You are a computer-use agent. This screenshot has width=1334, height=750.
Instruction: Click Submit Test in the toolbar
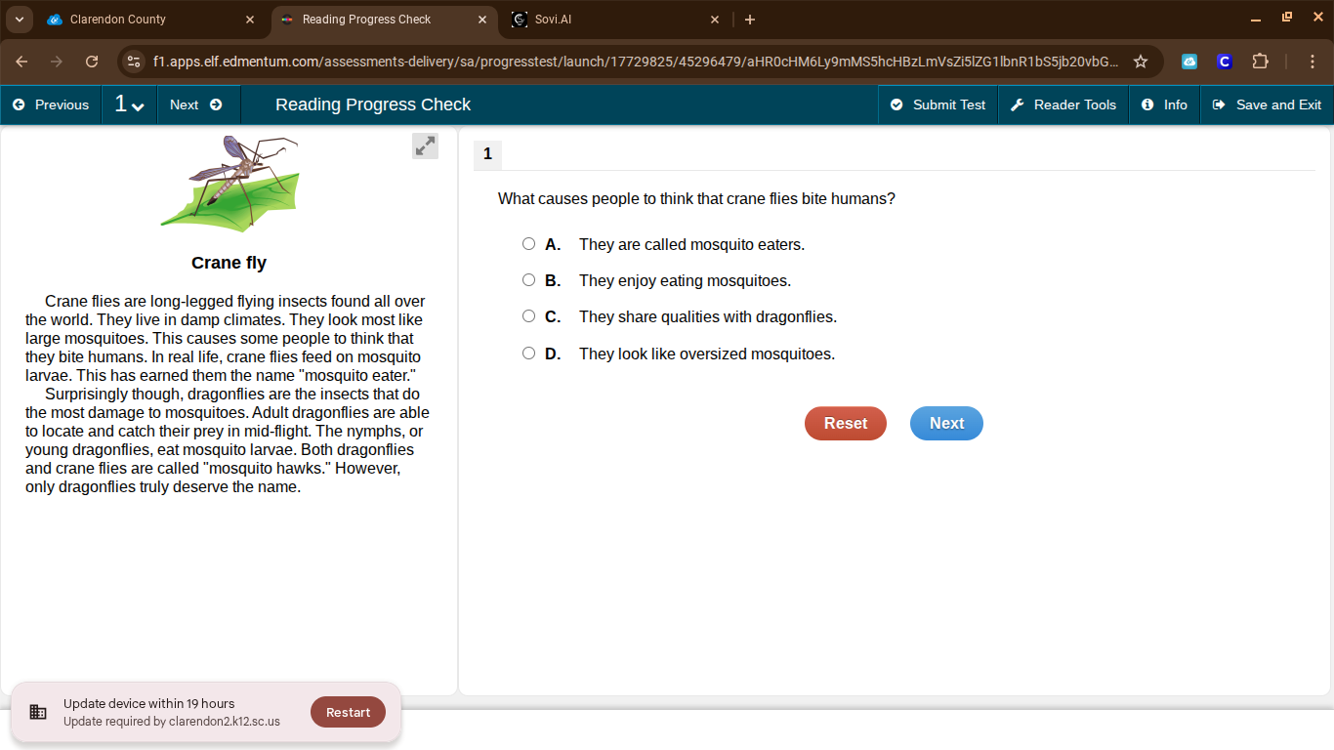click(938, 104)
